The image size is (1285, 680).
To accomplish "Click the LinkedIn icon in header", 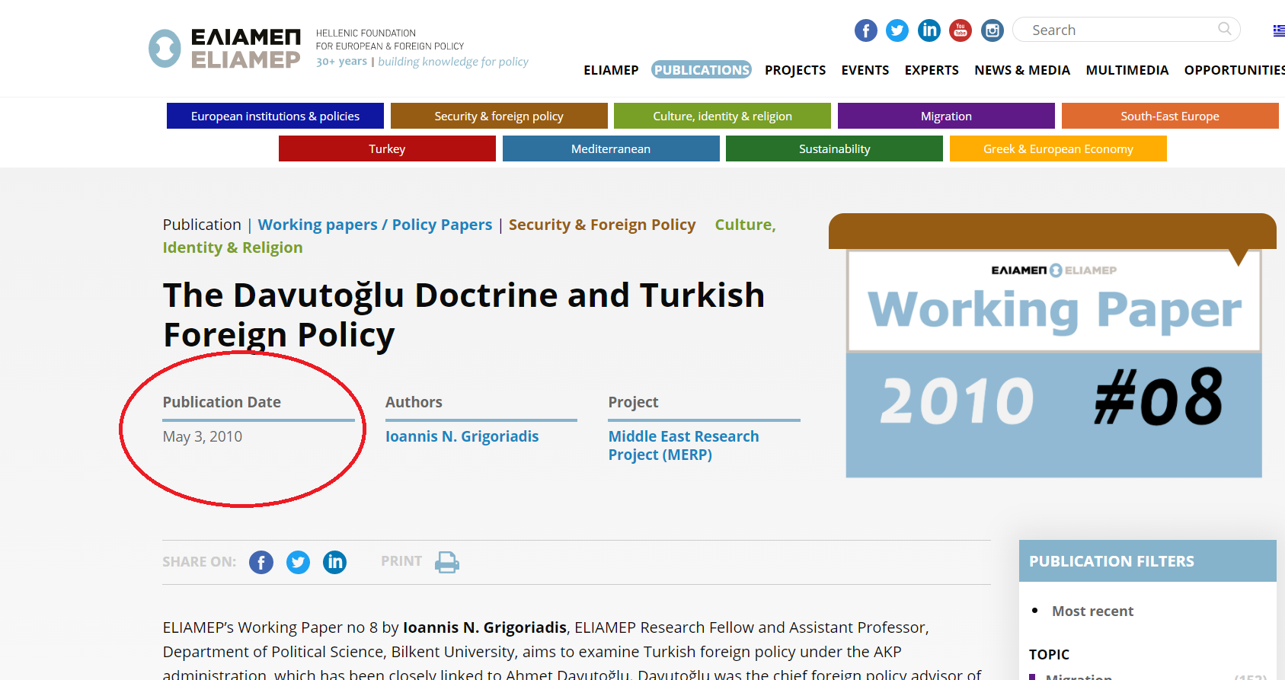I will pyautogui.click(x=929, y=30).
